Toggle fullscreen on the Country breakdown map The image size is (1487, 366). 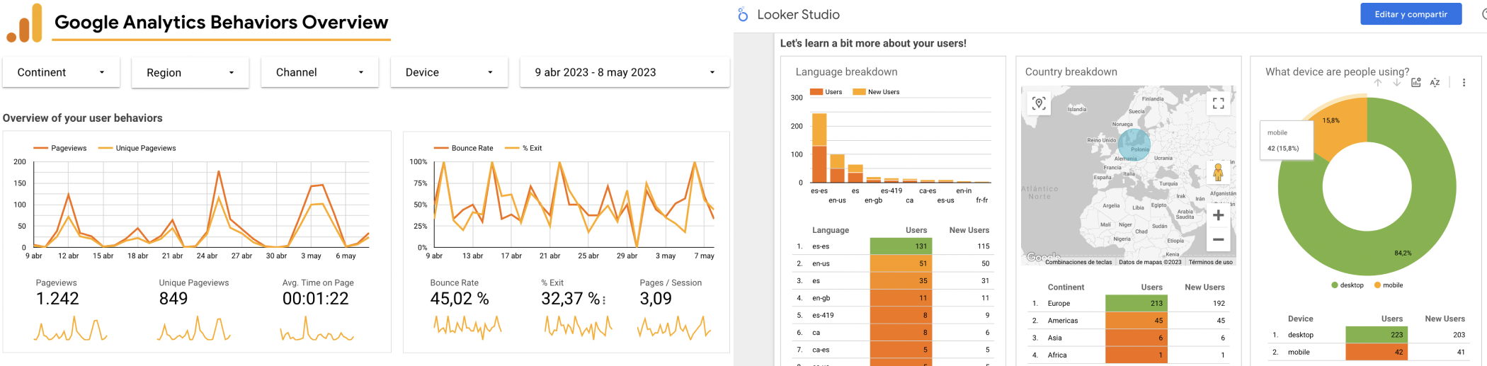[1218, 103]
